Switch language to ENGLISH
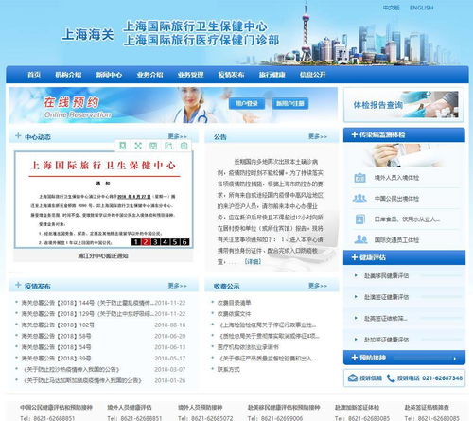Image resolution: width=473 pixels, height=421 pixels. coord(421,8)
